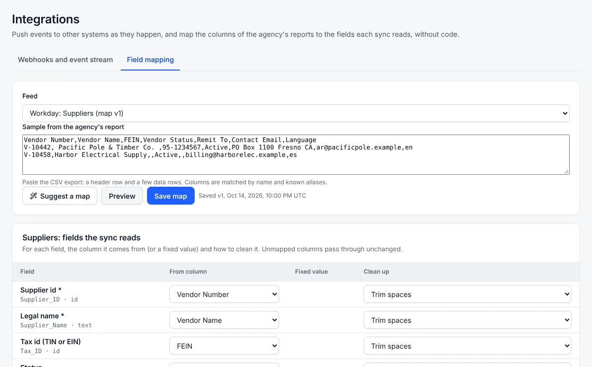This screenshot has width=592, height=367.
Task: Click the 'Legal name *' field label
Action: point(42,316)
